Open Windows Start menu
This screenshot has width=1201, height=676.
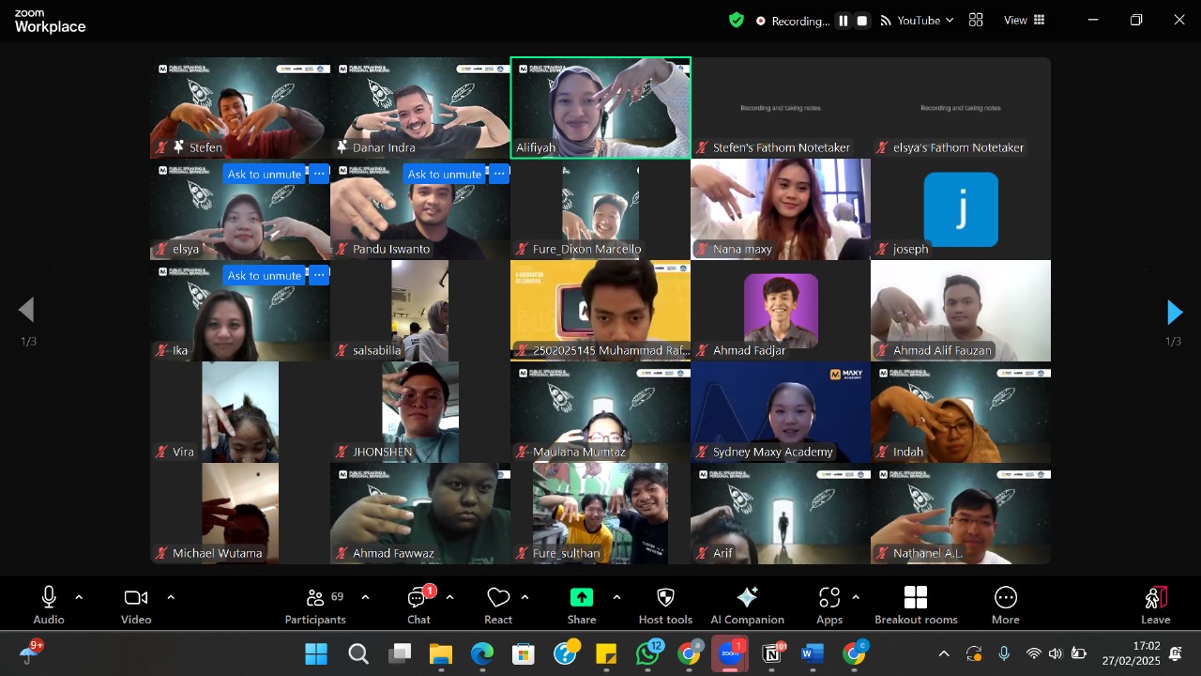pos(316,654)
